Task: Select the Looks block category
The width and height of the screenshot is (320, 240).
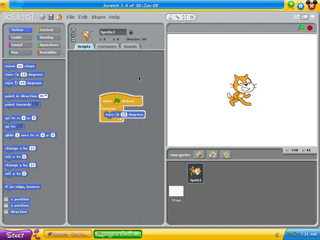Action: coord(20,37)
